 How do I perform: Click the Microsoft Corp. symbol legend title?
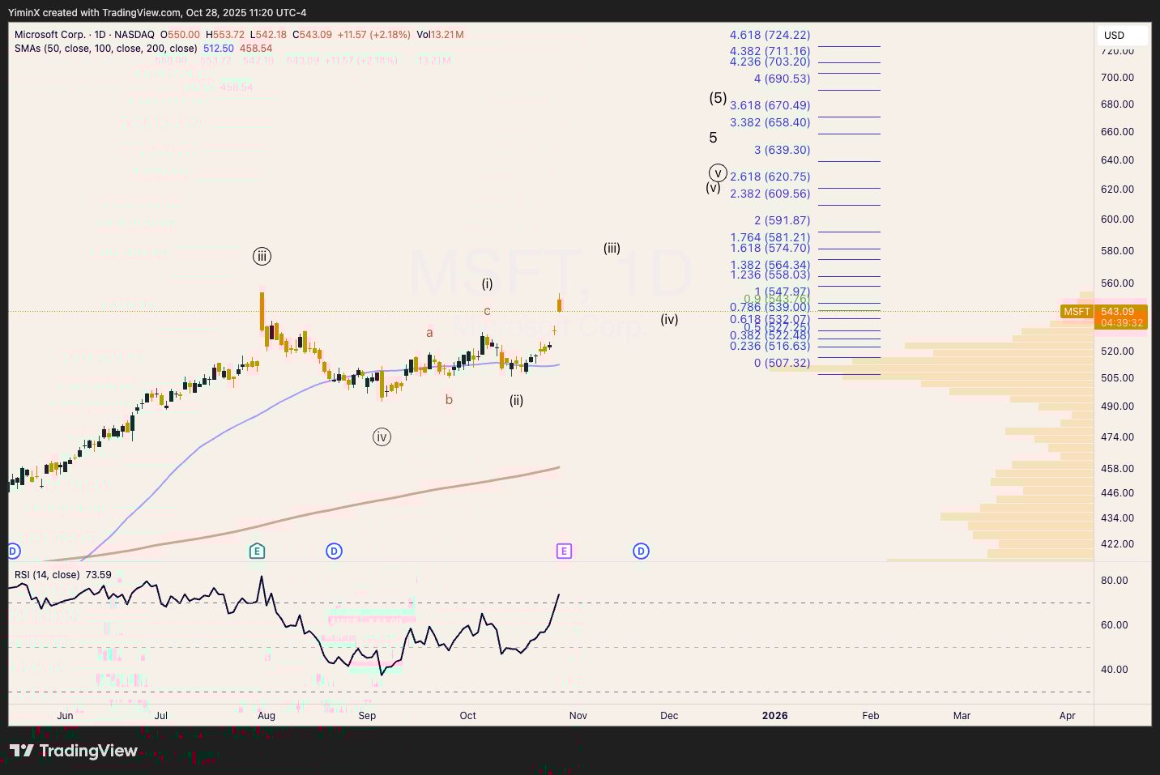(84, 35)
